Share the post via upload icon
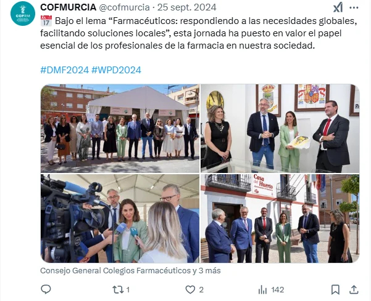Image resolution: width=371 pixels, height=301 pixels. click(x=354, y=289)
